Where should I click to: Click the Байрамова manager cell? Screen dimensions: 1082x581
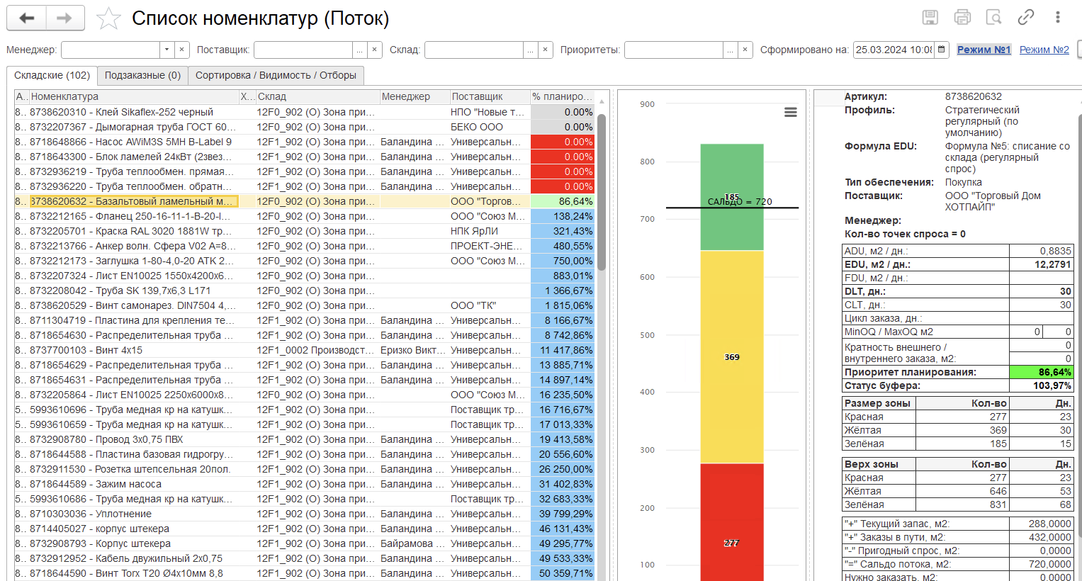coord(414,543)
